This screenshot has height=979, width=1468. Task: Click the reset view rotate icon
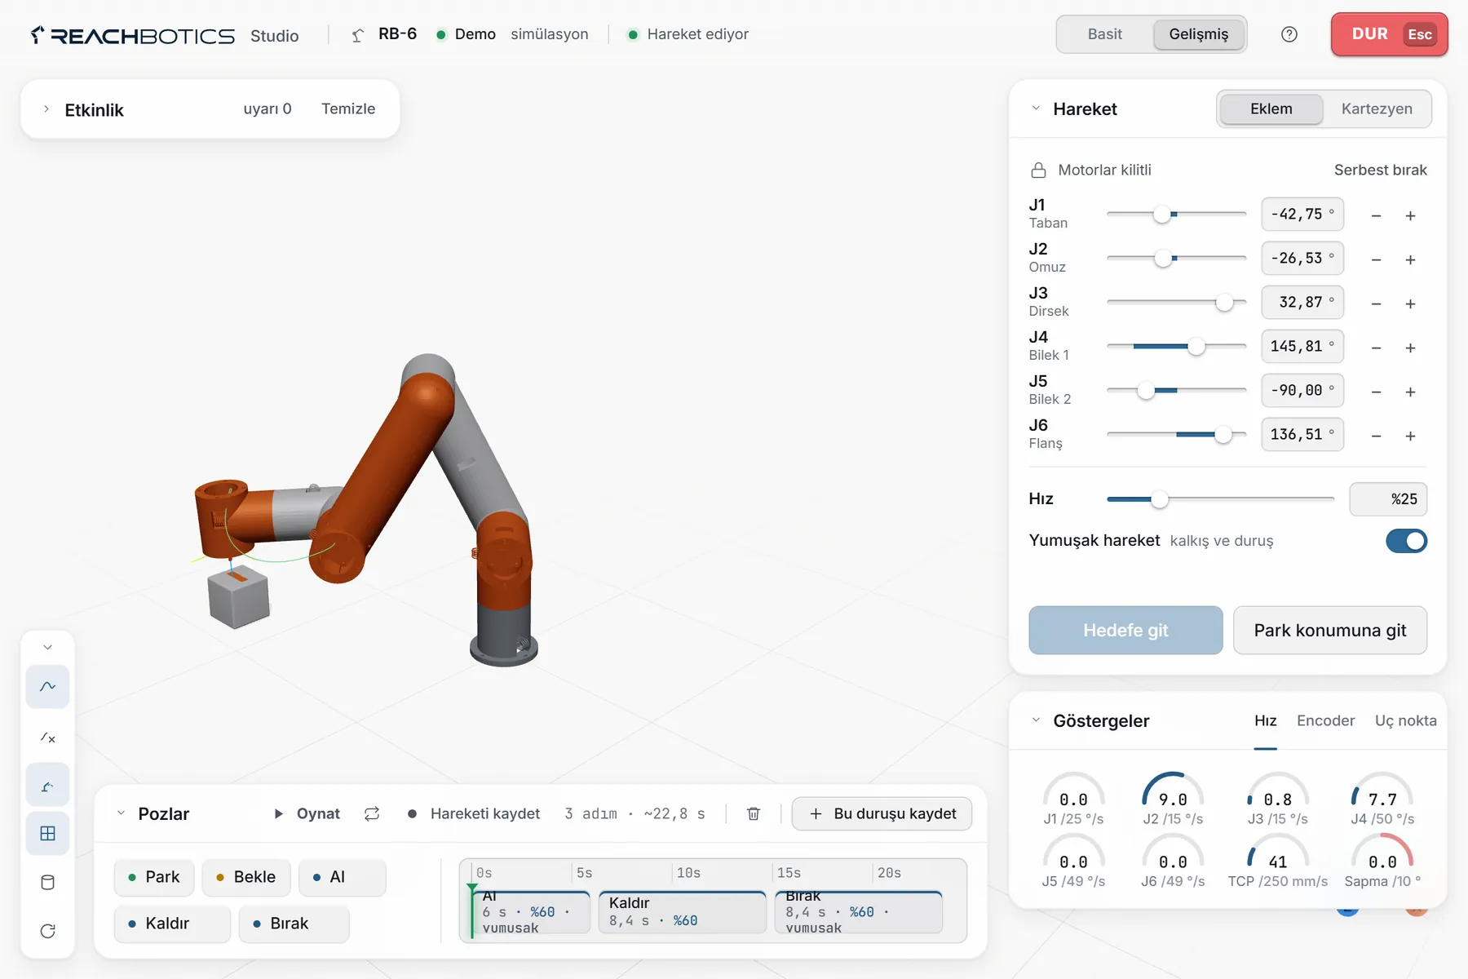tap(48, 931)
